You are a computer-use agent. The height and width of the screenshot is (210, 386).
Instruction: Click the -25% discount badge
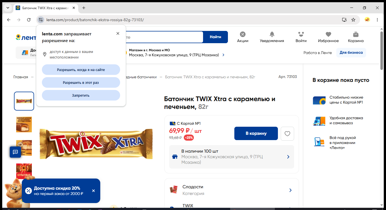[x=189, y=138]
